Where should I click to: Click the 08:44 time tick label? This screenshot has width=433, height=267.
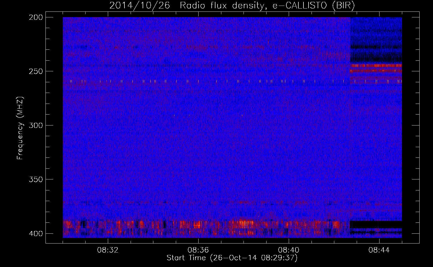[x=379, y=250]
